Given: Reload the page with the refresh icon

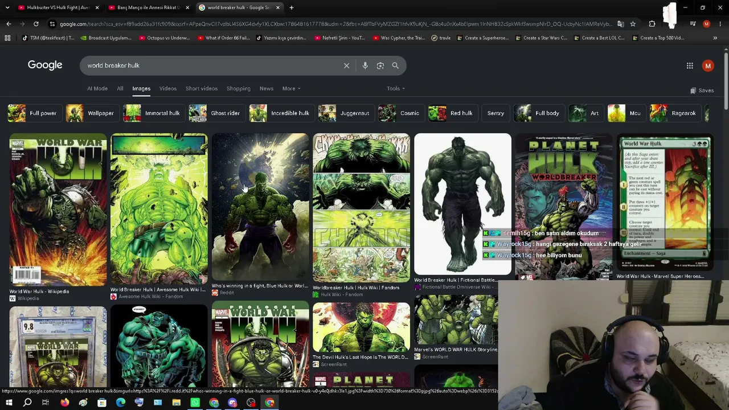Looking at the screenshot, I should point(36,24).
